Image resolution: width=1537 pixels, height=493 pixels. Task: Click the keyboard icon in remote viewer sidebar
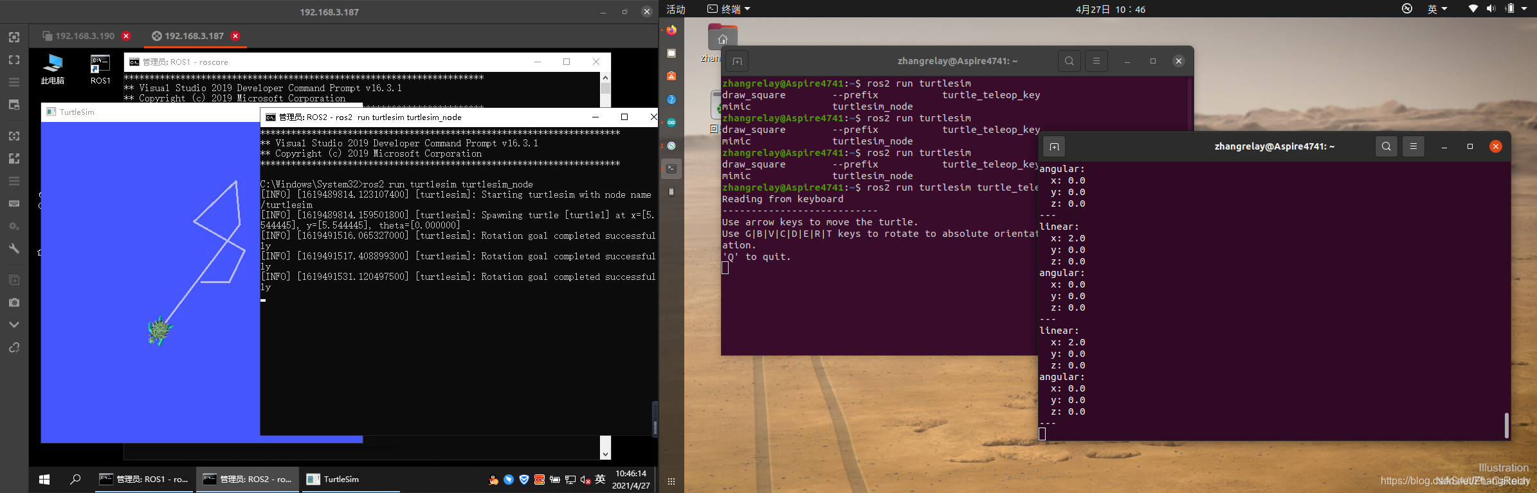coord(14,203)
